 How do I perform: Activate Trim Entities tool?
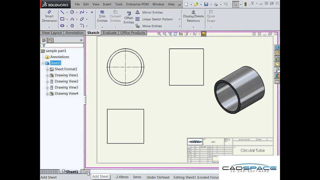pos(102,16)
